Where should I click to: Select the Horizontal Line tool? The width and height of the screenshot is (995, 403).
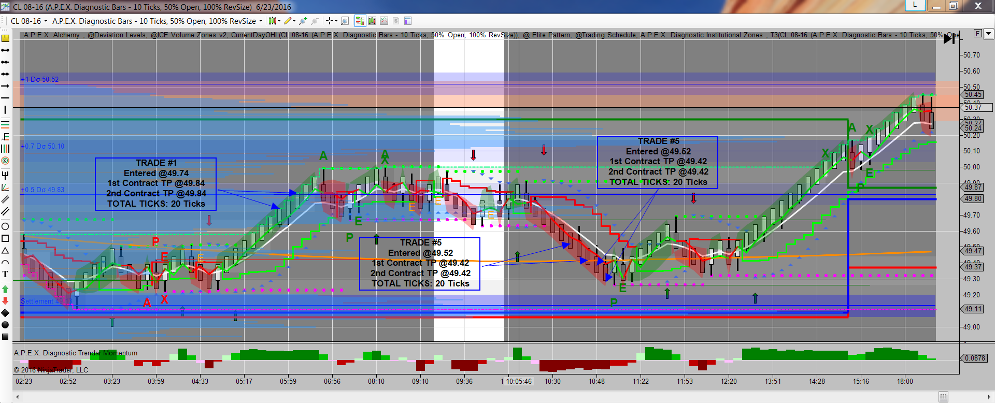(5, 98)
